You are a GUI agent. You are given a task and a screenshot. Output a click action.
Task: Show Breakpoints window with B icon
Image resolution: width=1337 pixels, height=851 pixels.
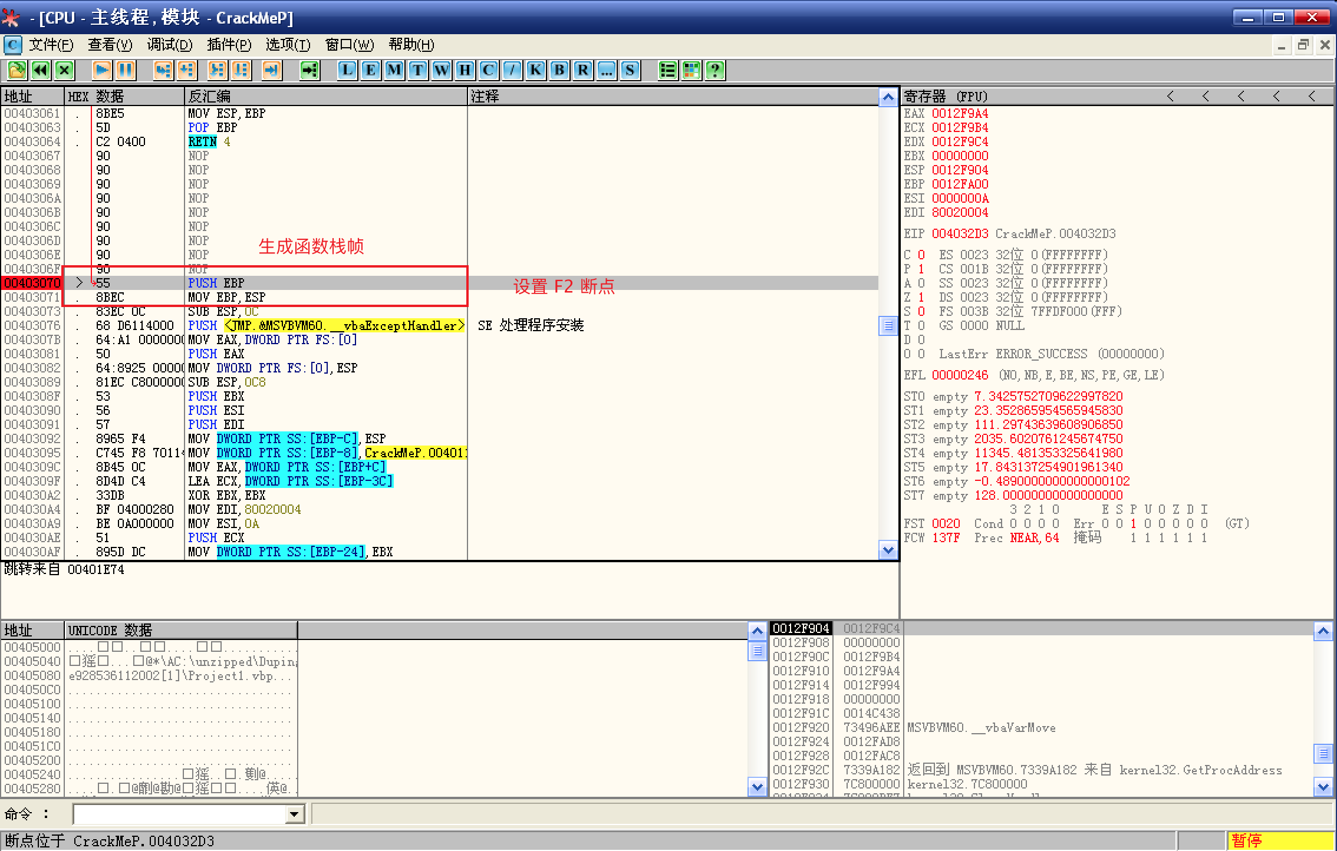559,71
